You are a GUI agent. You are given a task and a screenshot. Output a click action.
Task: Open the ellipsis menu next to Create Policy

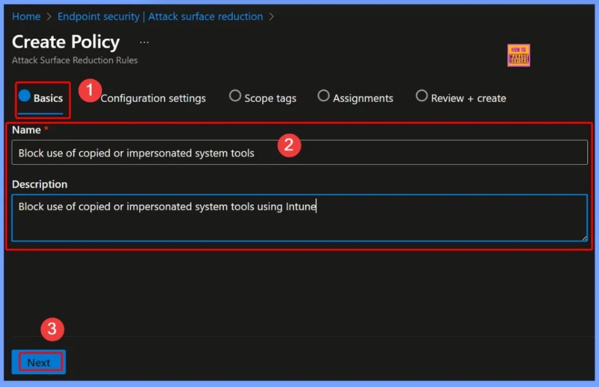144,42
